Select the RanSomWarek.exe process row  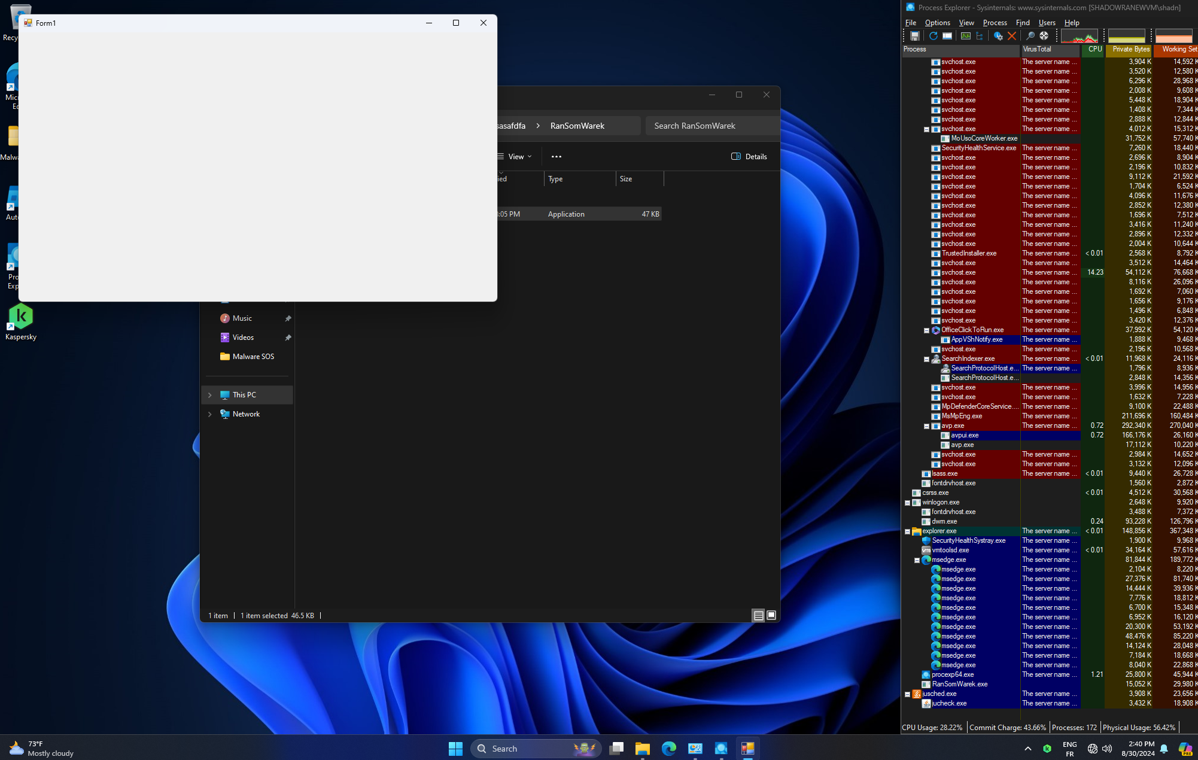959,684
